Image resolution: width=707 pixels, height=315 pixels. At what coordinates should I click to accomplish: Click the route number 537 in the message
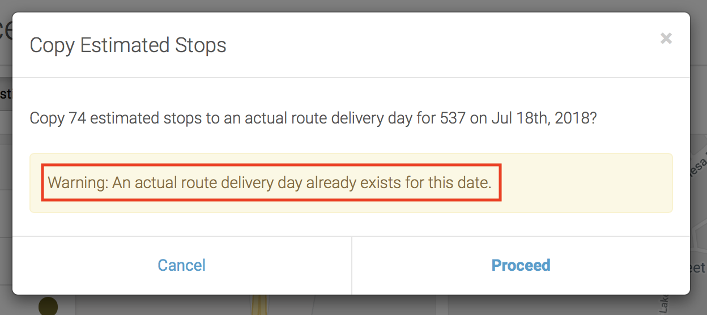451,119
